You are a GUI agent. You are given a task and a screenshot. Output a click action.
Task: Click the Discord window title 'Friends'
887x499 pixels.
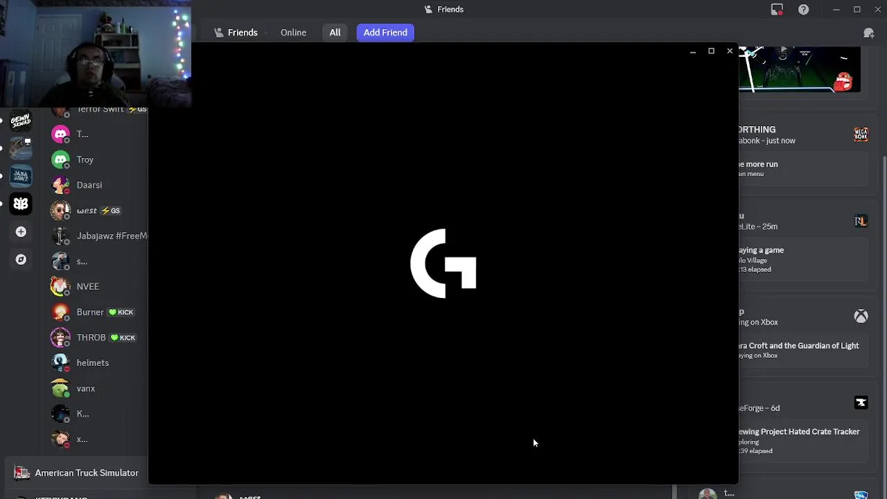pos(450,9)
